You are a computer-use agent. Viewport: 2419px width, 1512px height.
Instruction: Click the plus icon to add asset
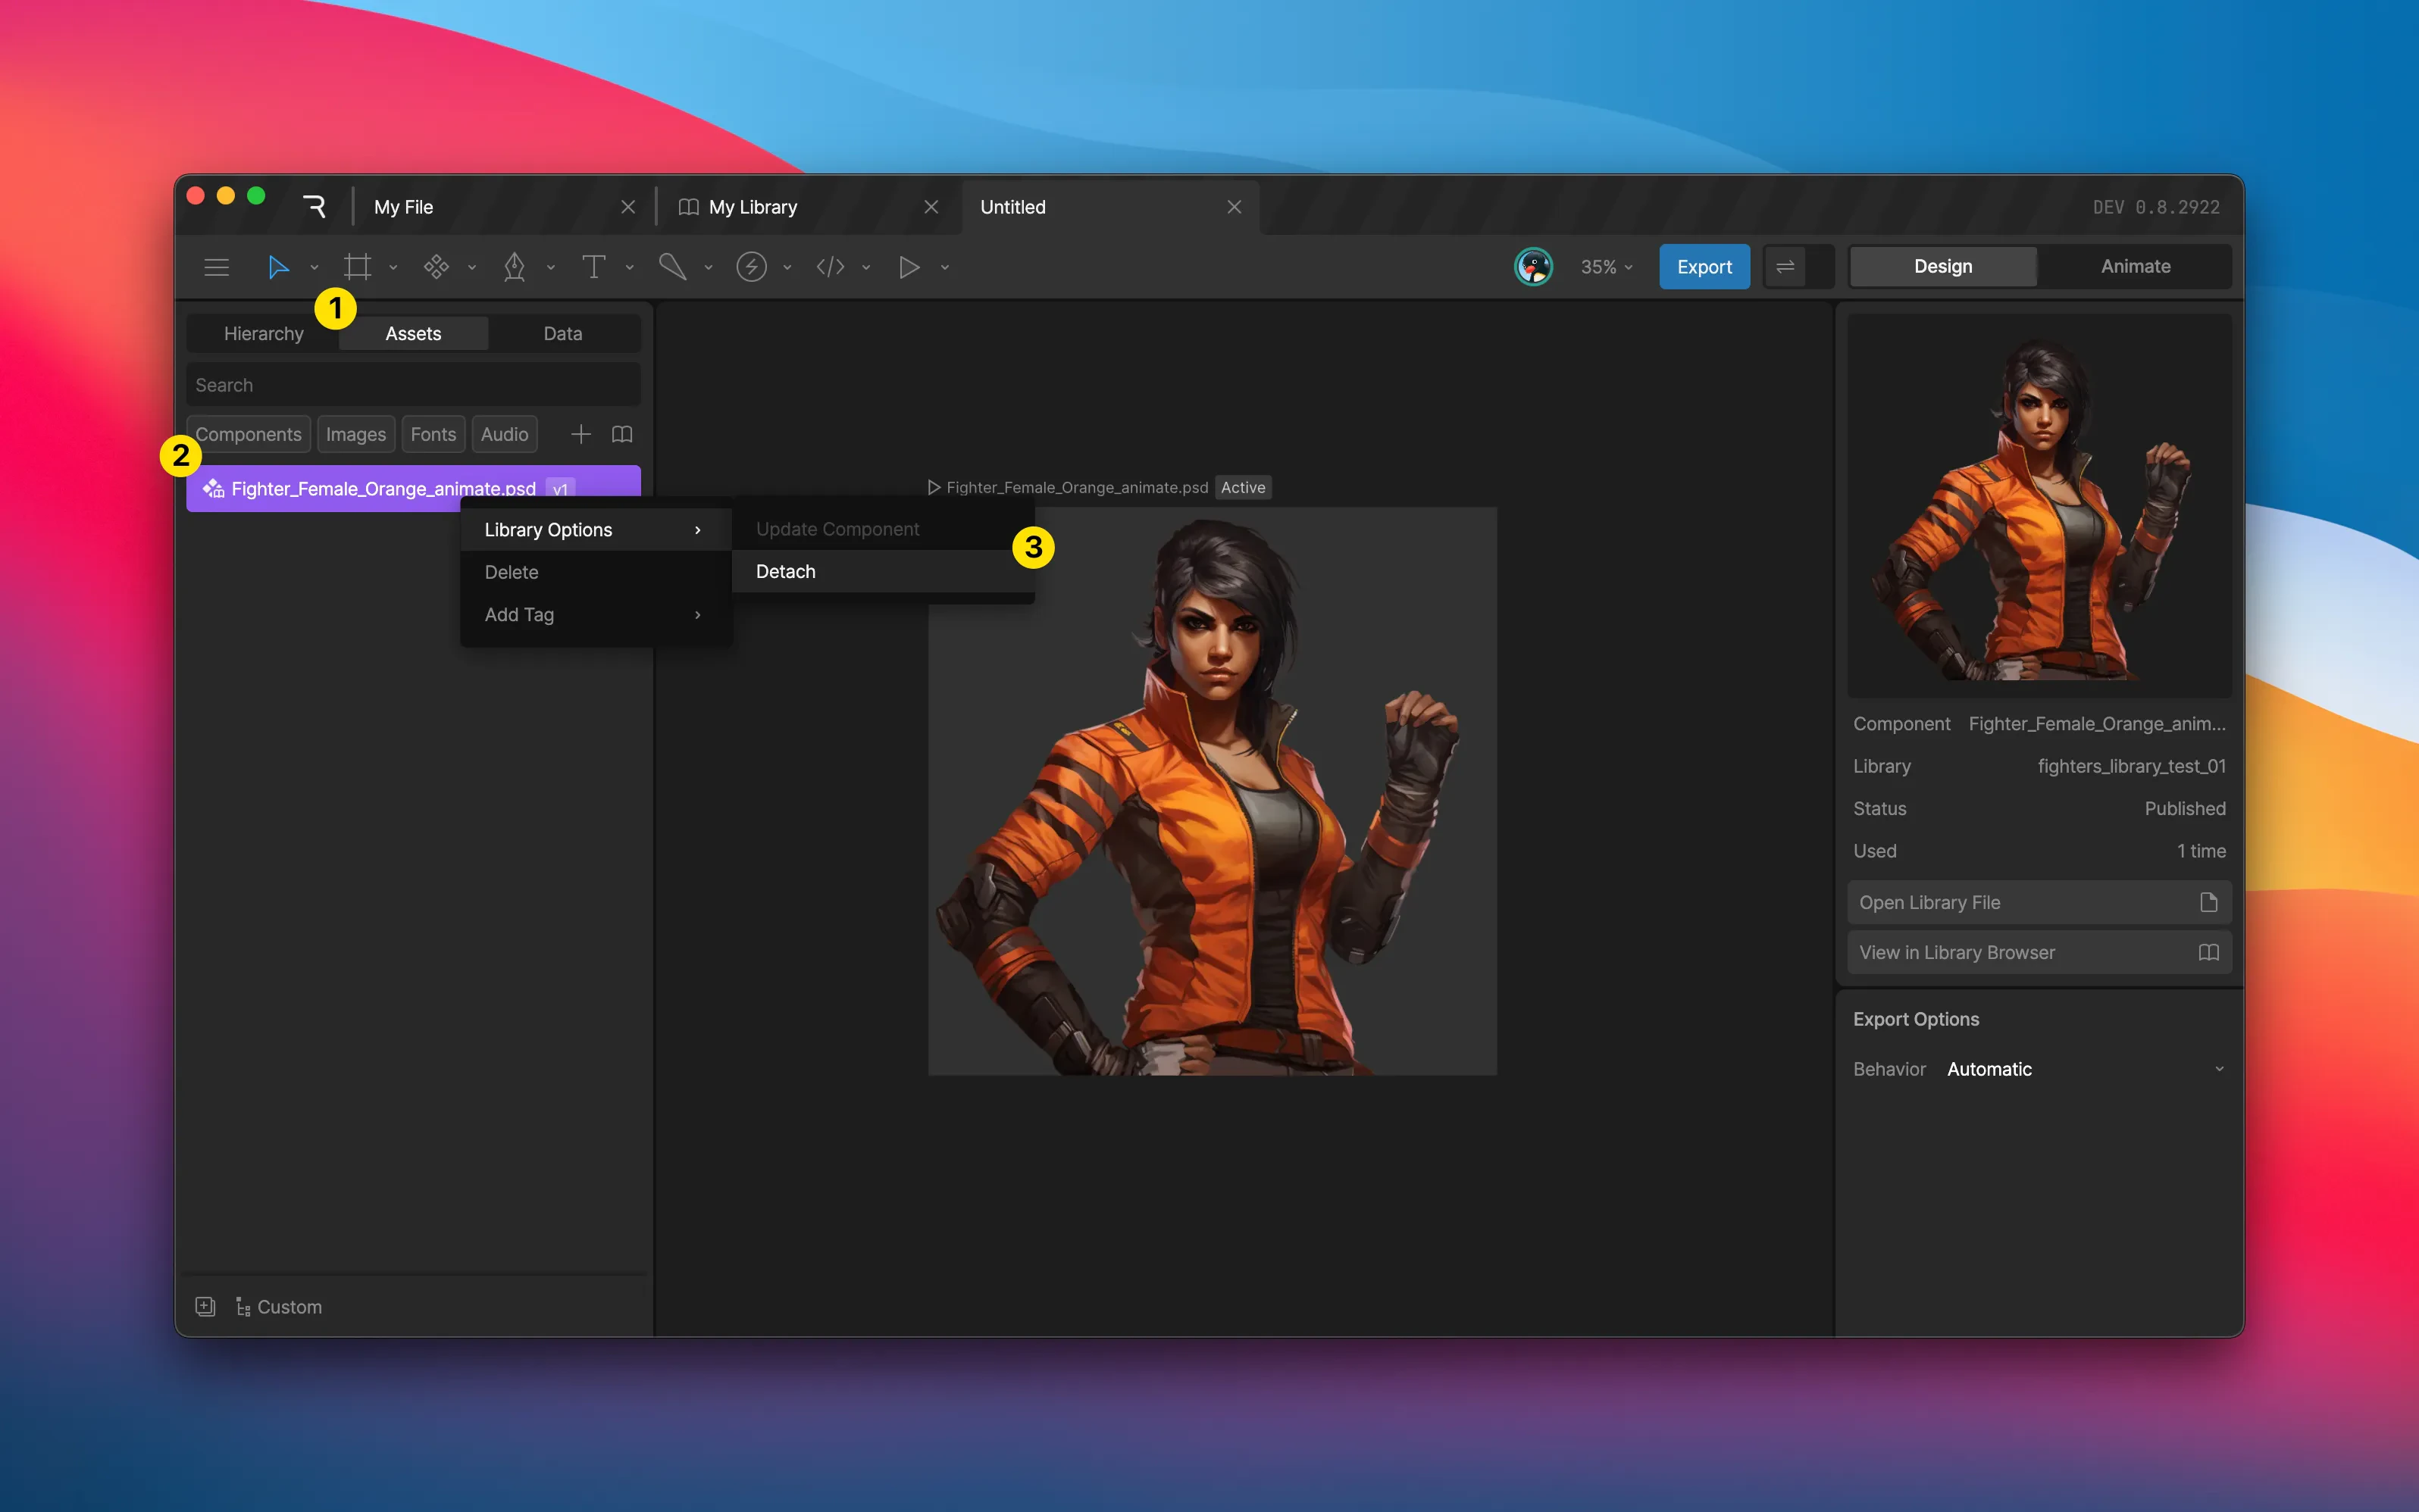tap(580, 434)
